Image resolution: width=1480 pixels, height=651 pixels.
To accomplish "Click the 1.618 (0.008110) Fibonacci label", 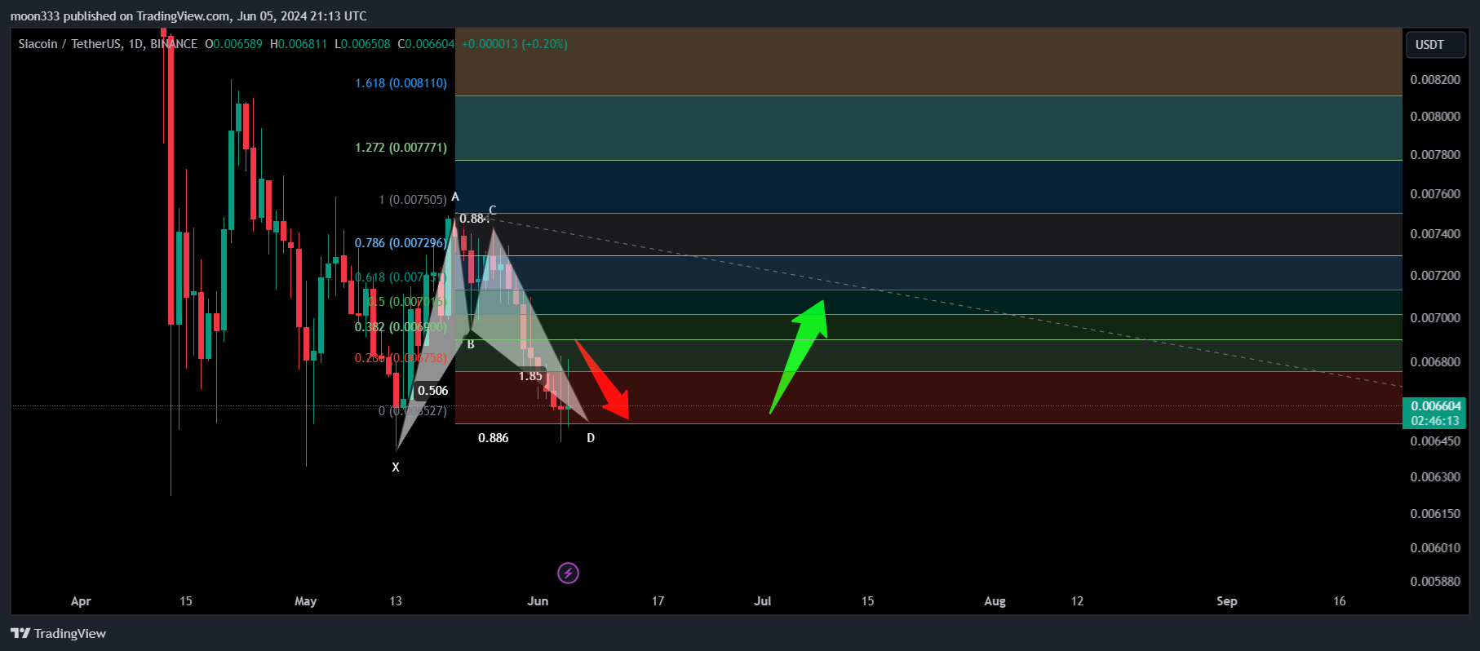I will [401, 83].
